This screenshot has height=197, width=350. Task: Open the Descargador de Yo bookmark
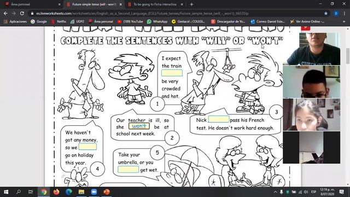228,21
